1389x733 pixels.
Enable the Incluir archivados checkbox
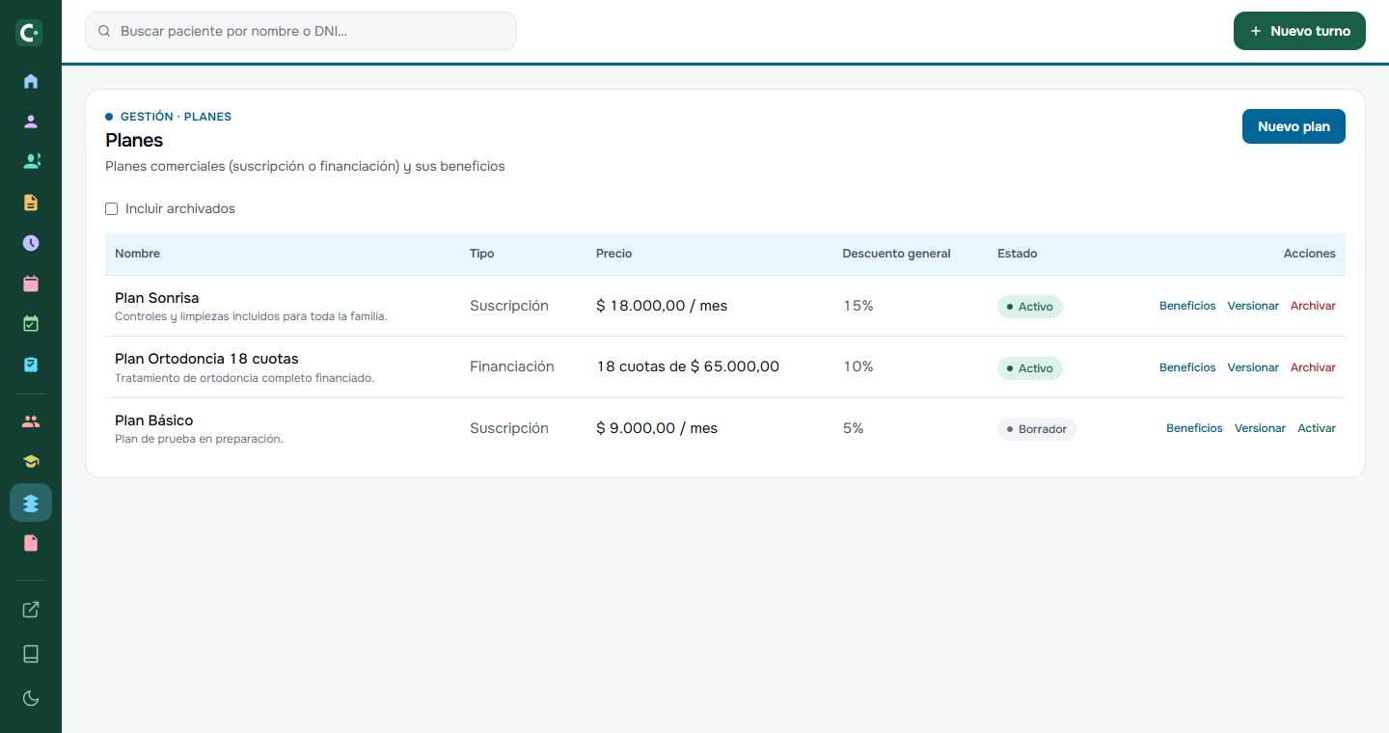pyautogui.click(x=112, y=209)
